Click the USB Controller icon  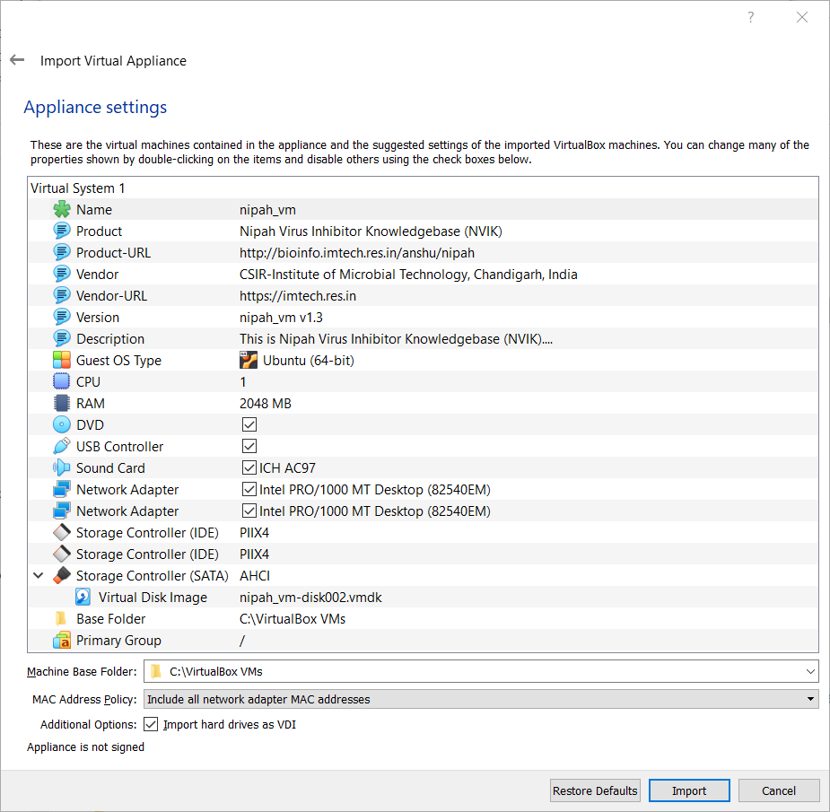click(x=62, y=447)
